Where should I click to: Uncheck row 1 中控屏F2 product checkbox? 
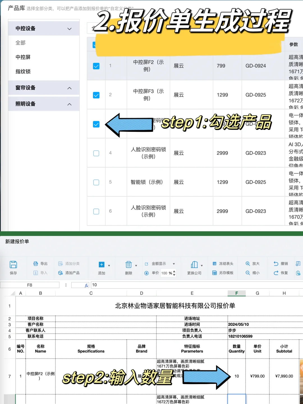click(x=96, y=66)
